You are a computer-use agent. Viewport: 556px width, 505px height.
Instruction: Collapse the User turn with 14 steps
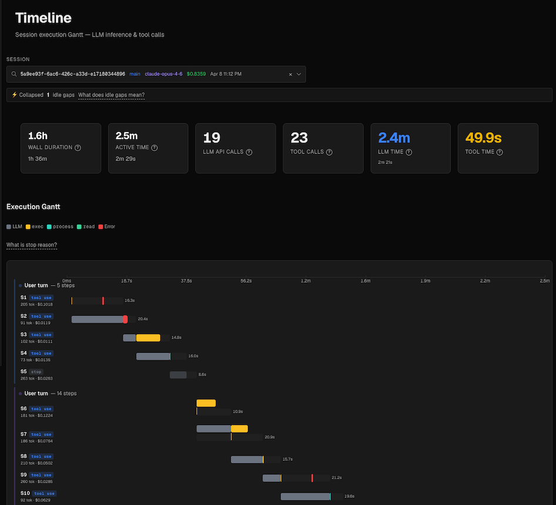[48, 393]
